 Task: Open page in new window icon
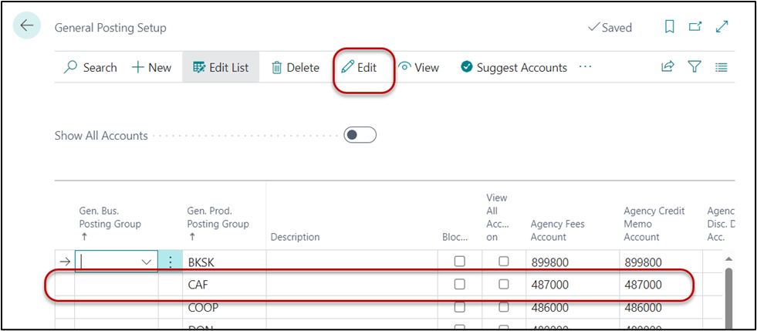click(695, 27)
